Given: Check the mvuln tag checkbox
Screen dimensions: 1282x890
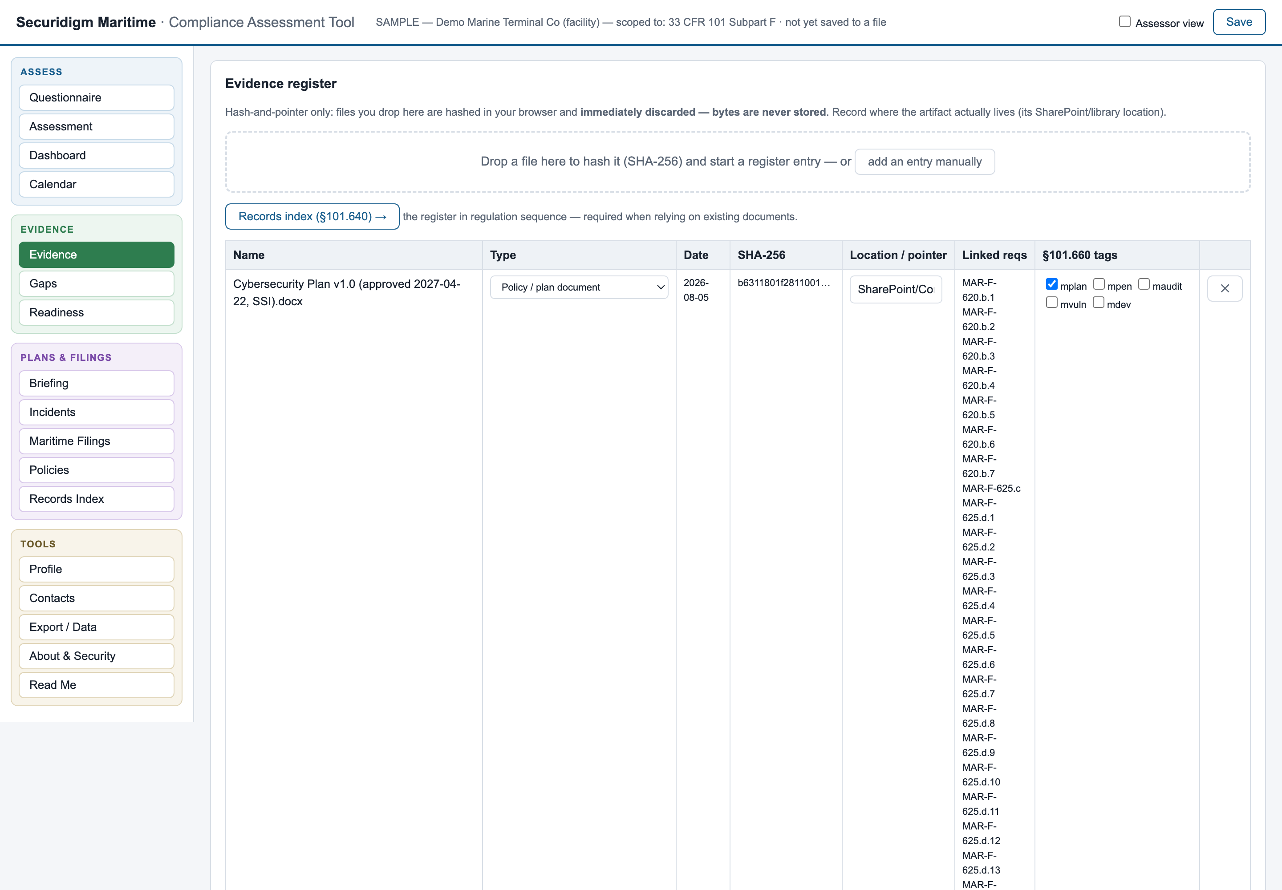Looking at the screenshot, I should click(x=1051, y=303).
